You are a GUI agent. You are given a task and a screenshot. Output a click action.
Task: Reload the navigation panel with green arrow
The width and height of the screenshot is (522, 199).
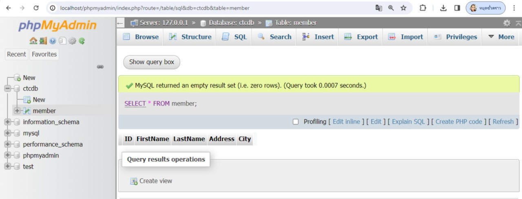[x=82, y=41]
